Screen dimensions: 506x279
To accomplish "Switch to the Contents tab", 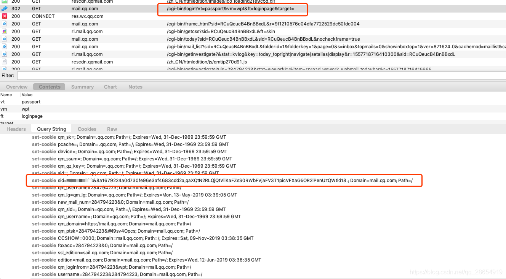I will [x=50, y=87].
